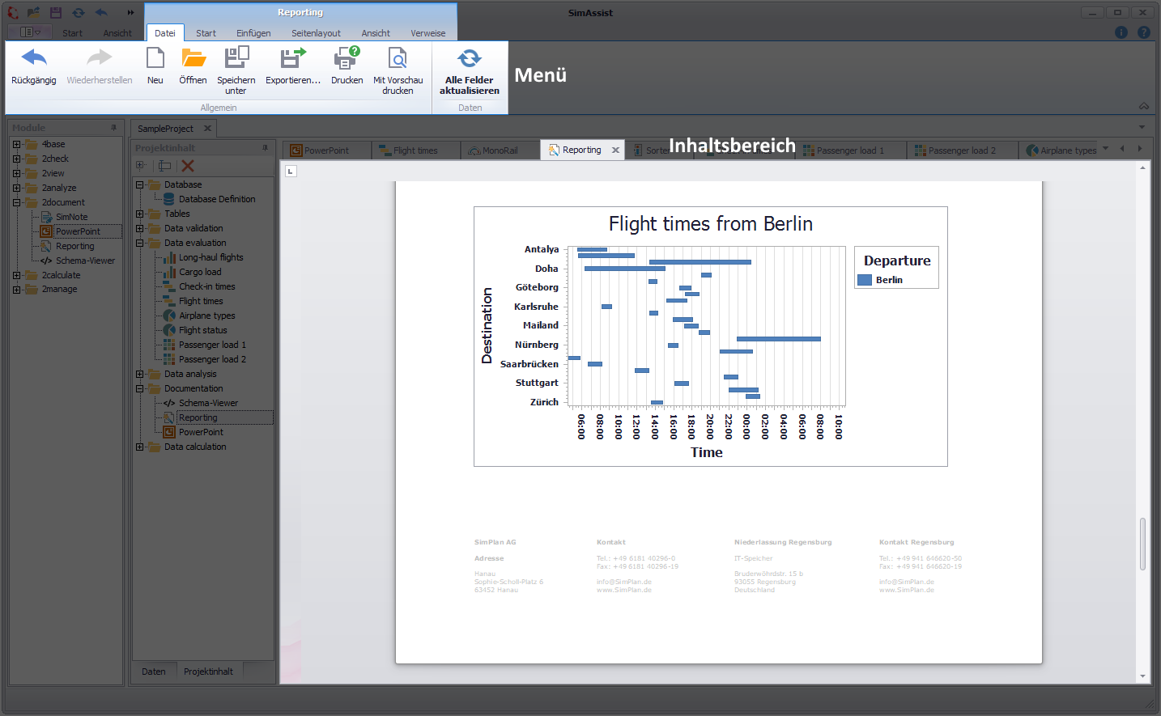Collapse the ribbon with the chevron arrow

(1144, 106)
